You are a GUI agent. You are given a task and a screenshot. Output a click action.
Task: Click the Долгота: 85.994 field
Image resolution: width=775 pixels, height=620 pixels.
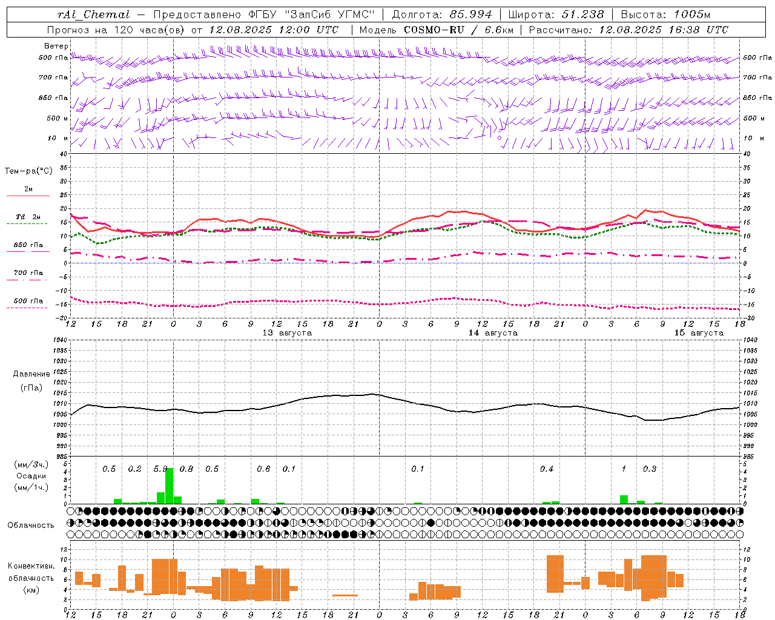(442, 15)
